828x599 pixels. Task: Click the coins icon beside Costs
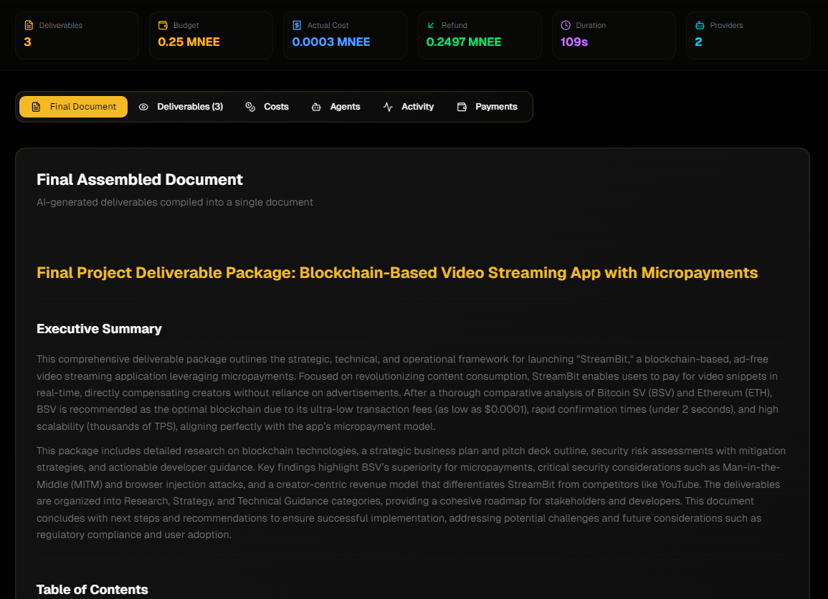click(250, 107)
